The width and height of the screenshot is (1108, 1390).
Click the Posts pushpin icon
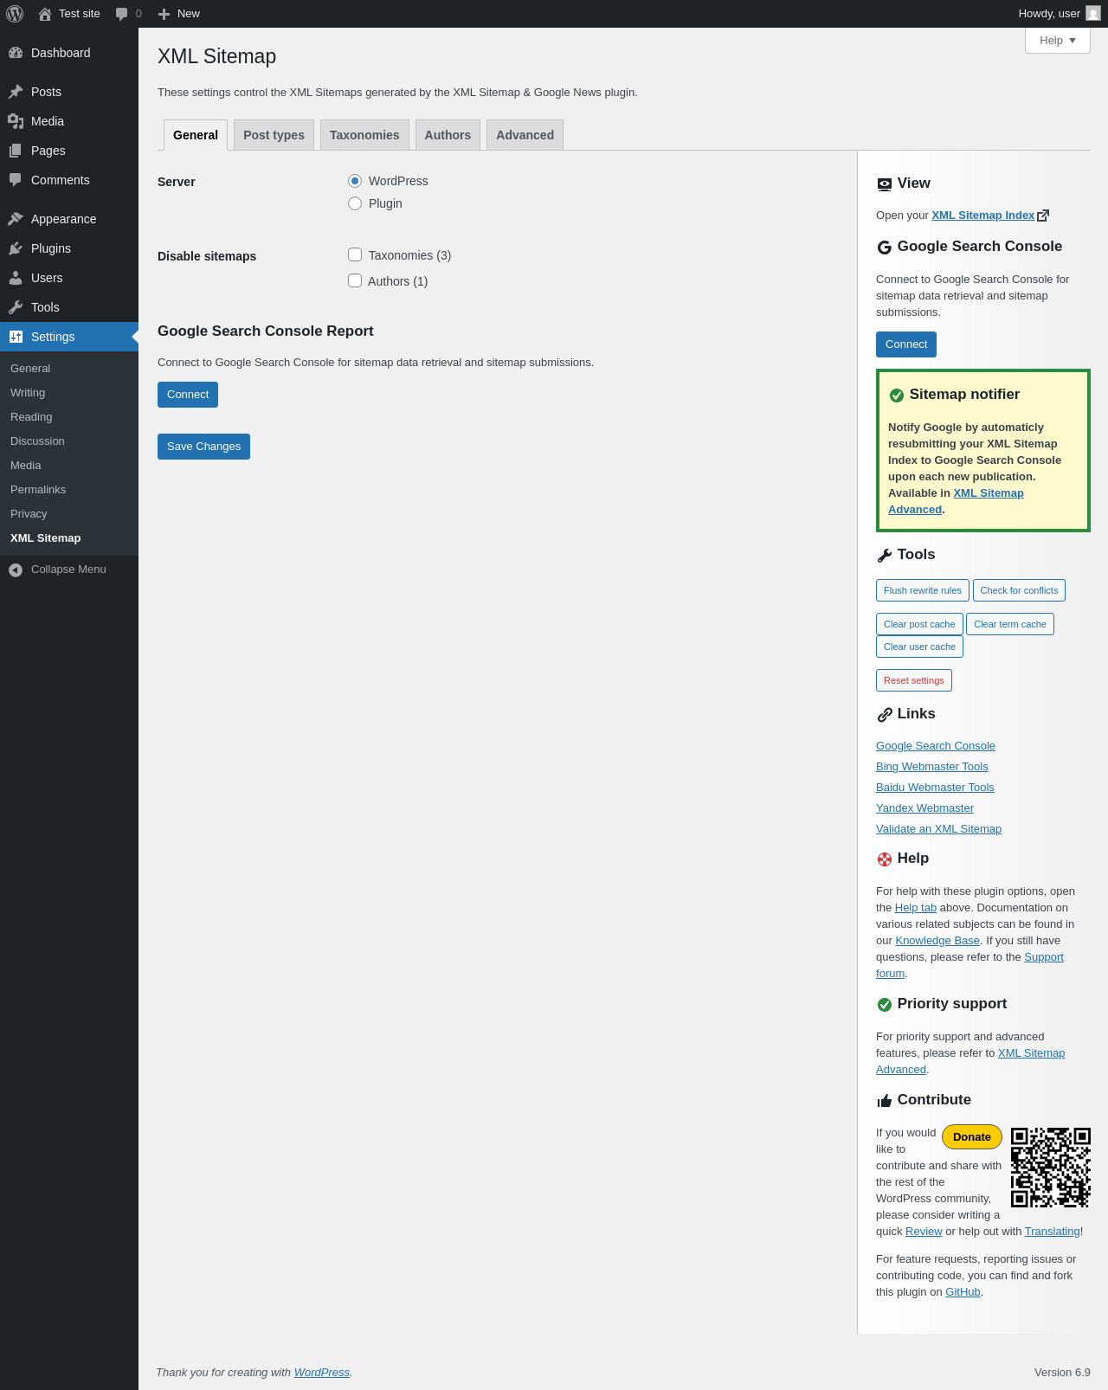[16, 92]
